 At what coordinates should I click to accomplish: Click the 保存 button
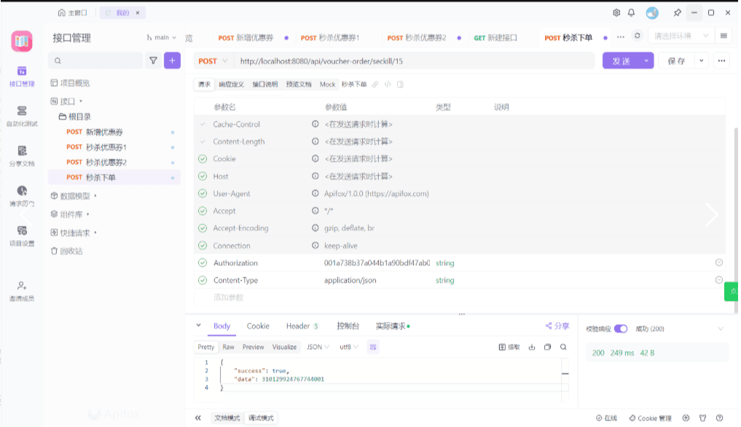(x=676, y=61)
